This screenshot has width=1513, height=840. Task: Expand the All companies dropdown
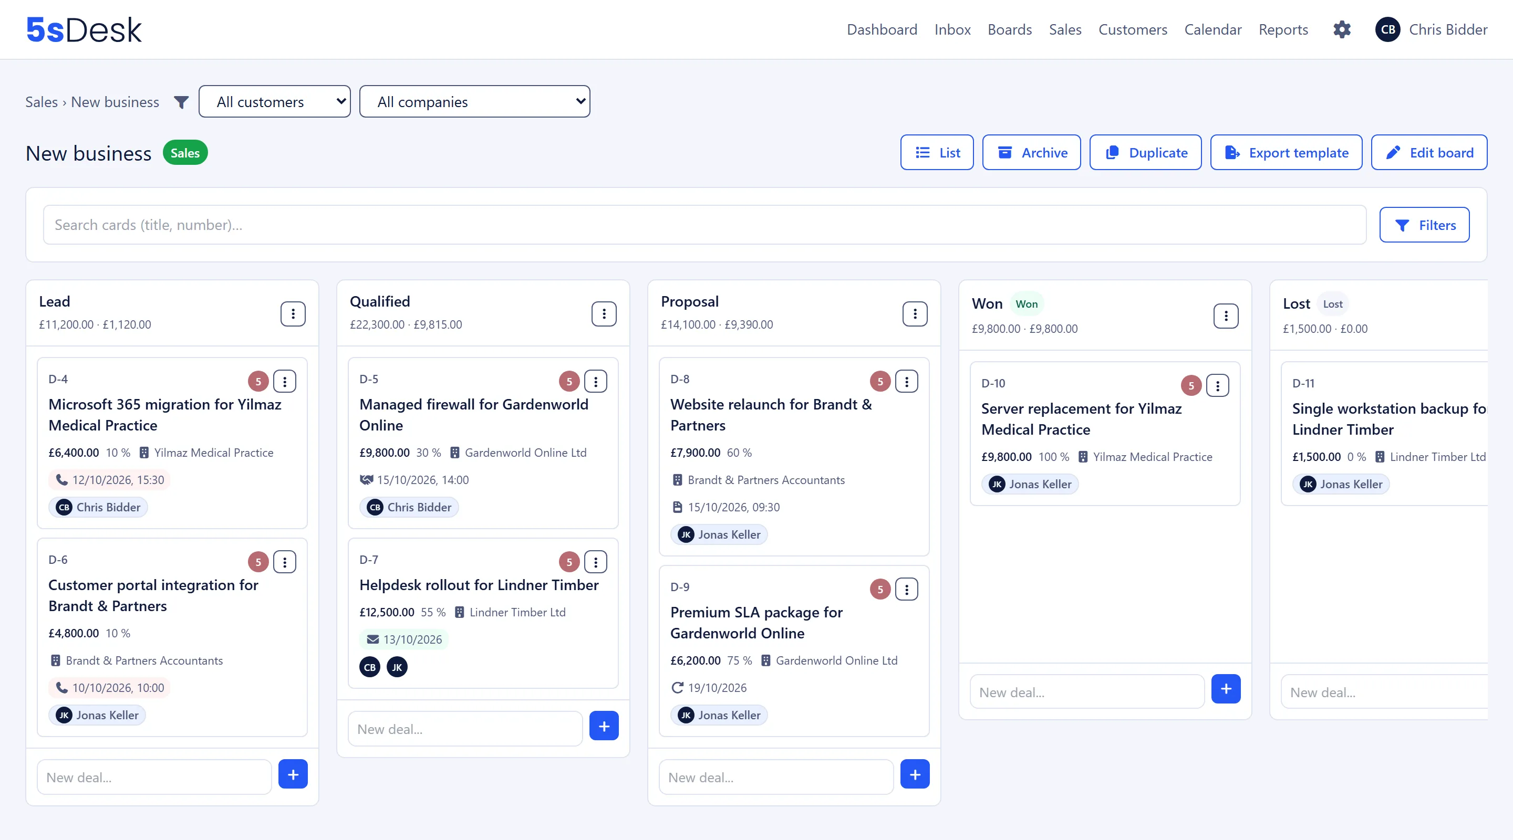click(x=474, y=101)
